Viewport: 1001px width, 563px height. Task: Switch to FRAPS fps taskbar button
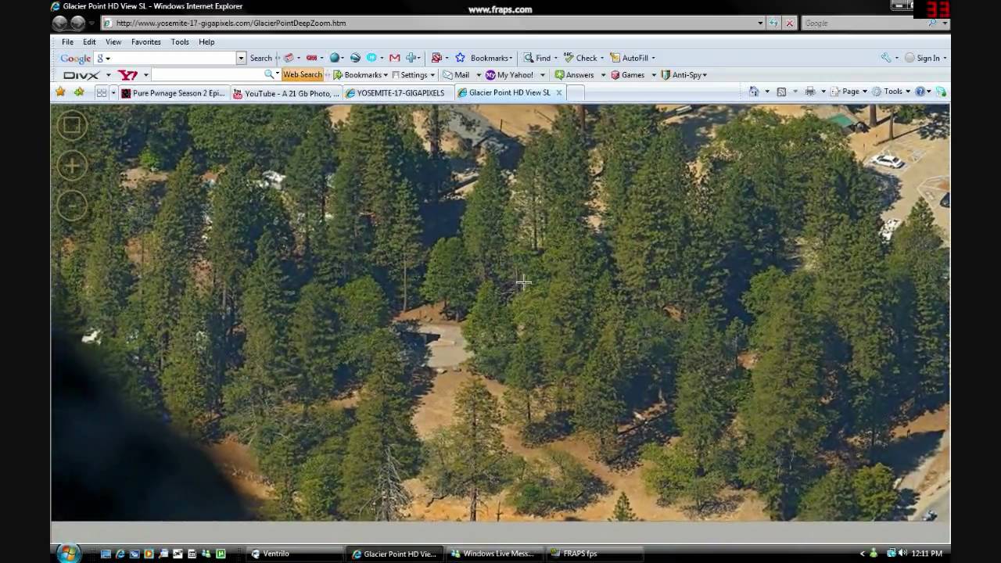tap(594, 554)
